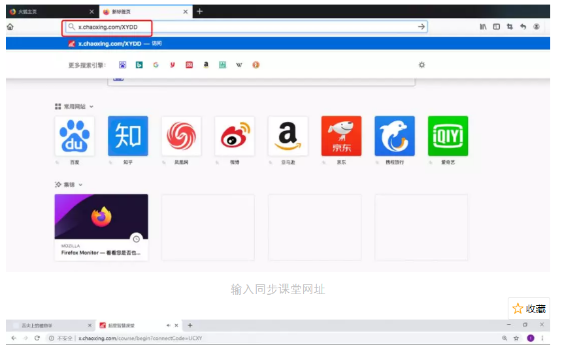Click the Firefox home button
Viewport: 562px width, 345px height.
[x=10, y=27]
